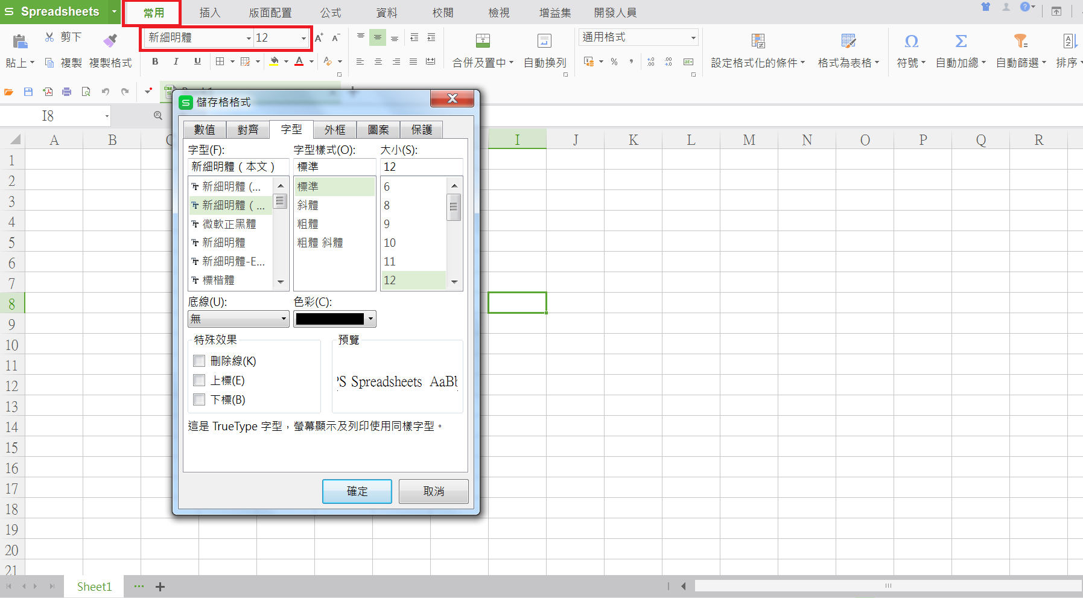This screenshot has height=598, width=1083.
Task: Select 標楷體 in the font list
Action: [x=231, y=280]
